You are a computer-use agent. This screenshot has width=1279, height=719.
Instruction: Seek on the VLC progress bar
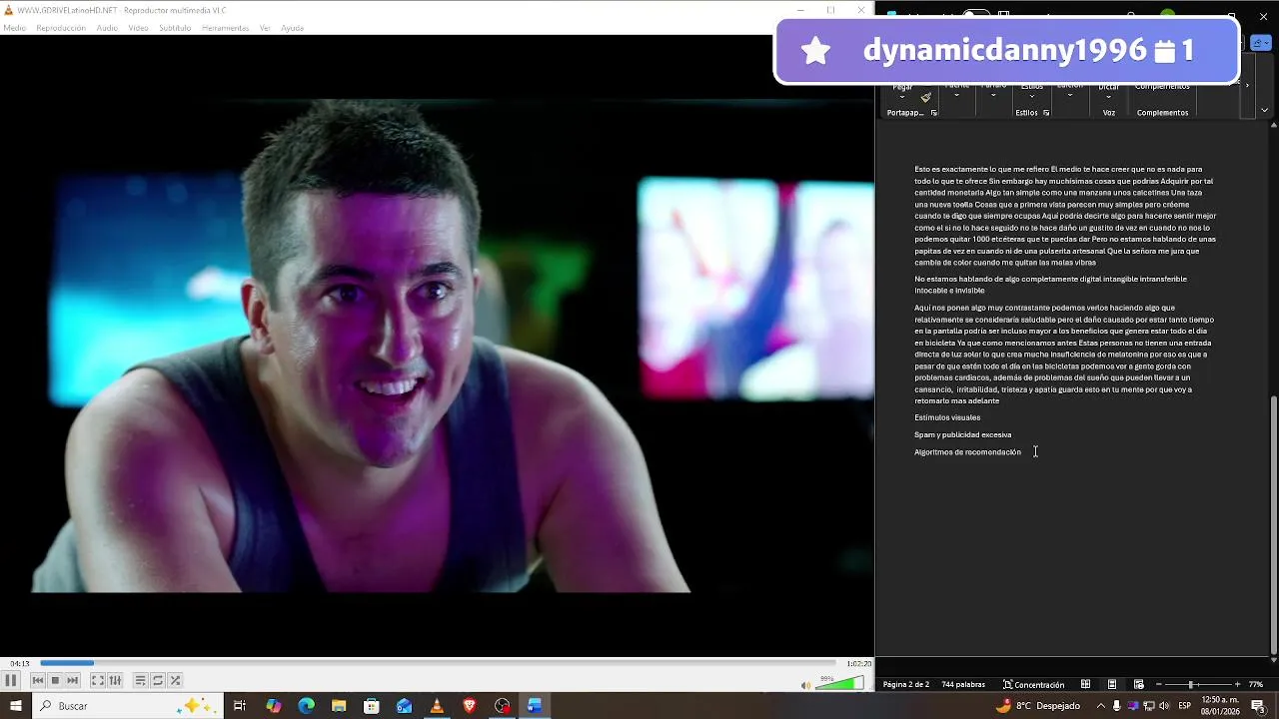coord(438,663)
